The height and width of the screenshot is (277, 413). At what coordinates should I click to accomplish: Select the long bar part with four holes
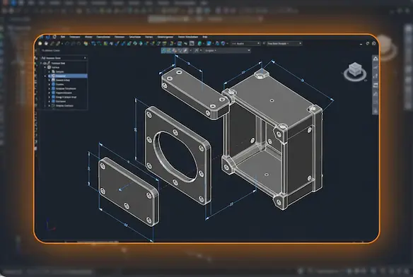[195, 93]
